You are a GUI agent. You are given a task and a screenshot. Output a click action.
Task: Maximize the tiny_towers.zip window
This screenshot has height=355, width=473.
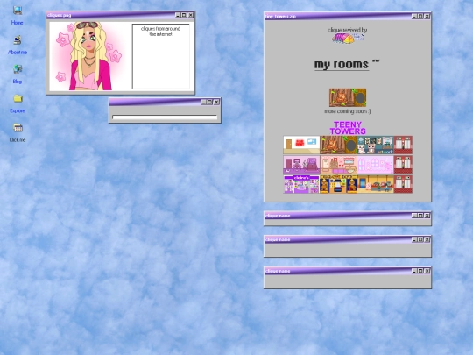point(420,17)
